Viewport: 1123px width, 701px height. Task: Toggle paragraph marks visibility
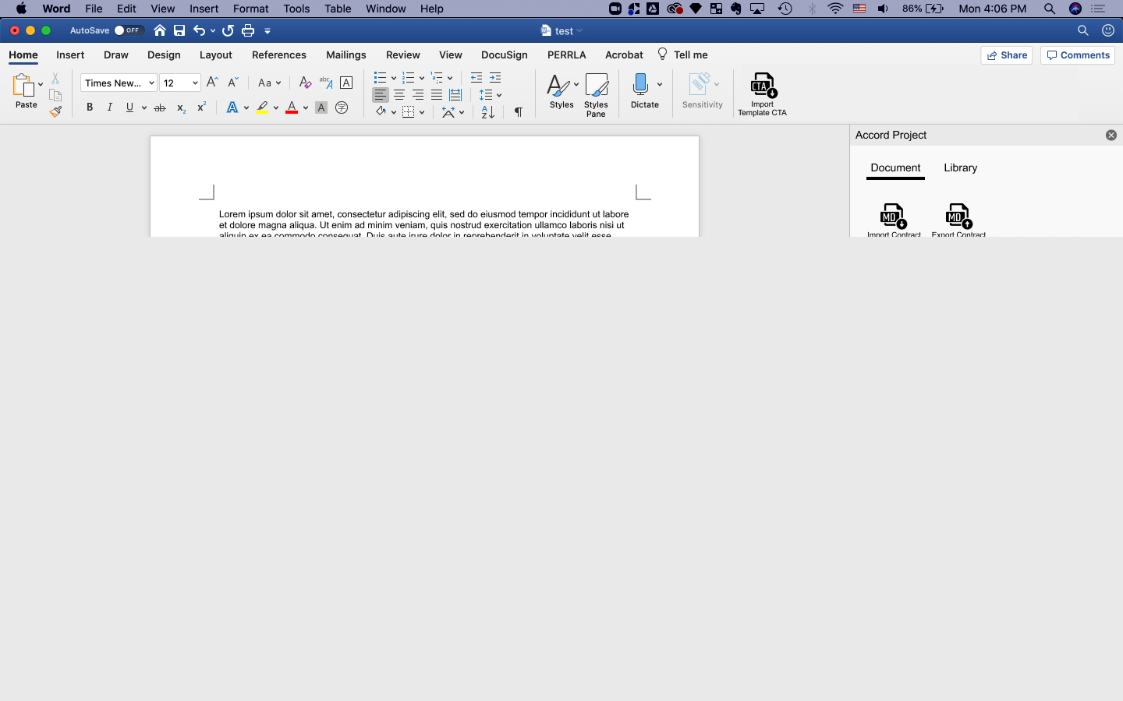coord(519,112)
